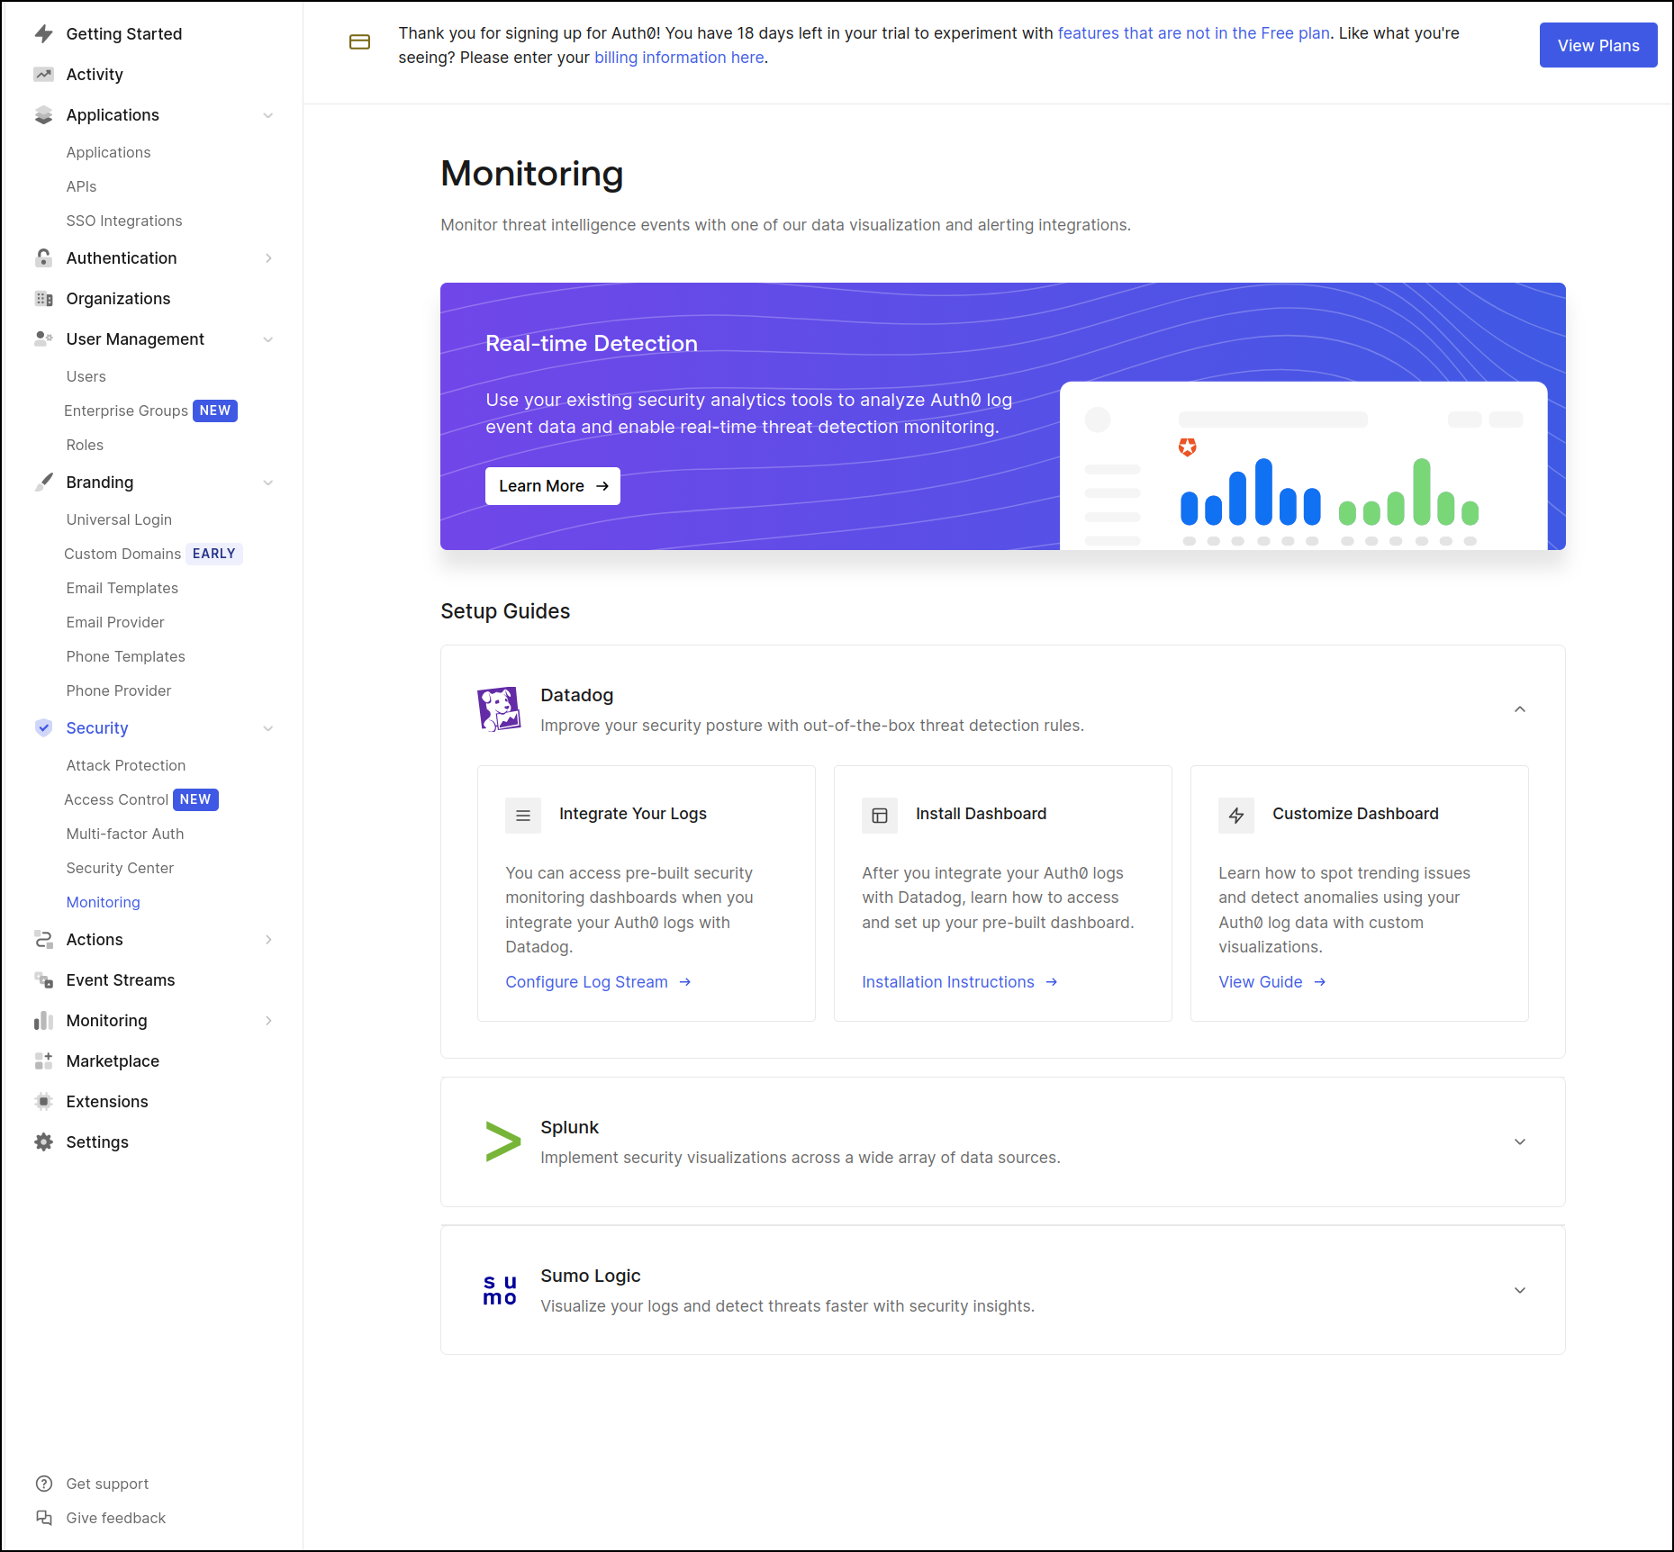The image size is (1674, 1552).
Task: Open the Applications sub-item under Applications
Action: click(x=109, y=152)
